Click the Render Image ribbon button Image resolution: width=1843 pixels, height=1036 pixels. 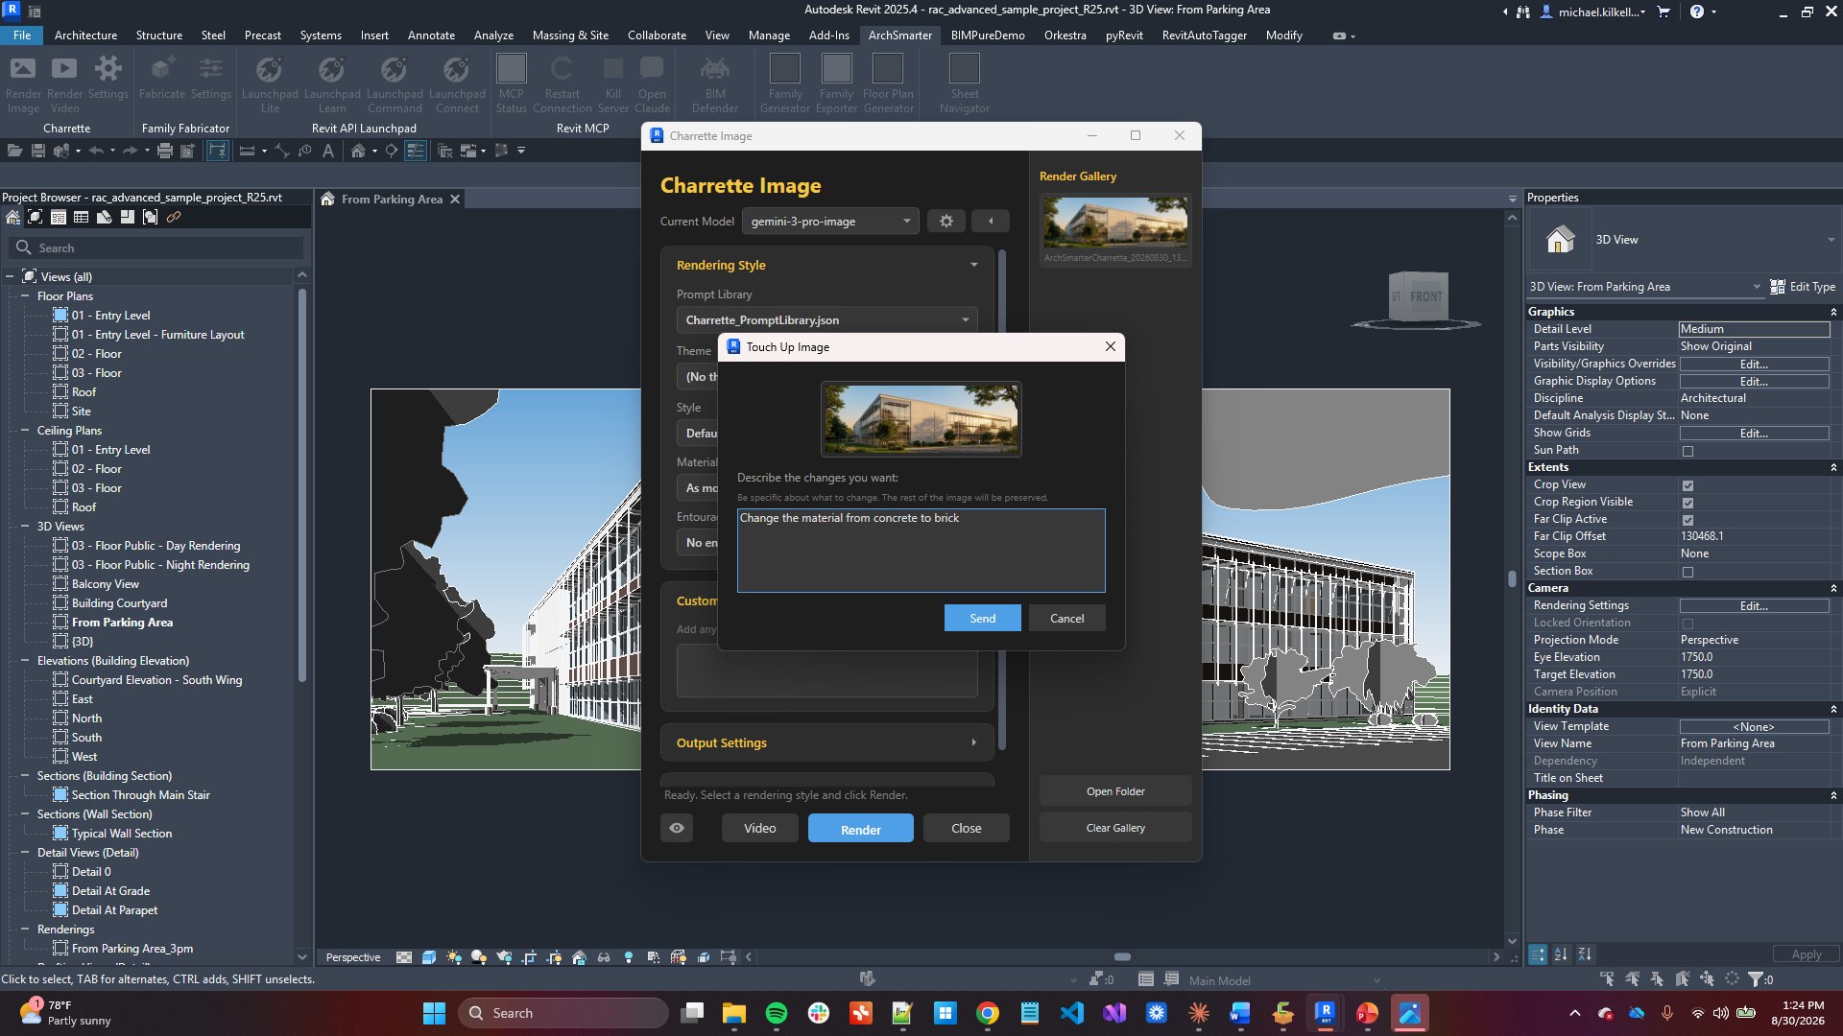point(23,84)
